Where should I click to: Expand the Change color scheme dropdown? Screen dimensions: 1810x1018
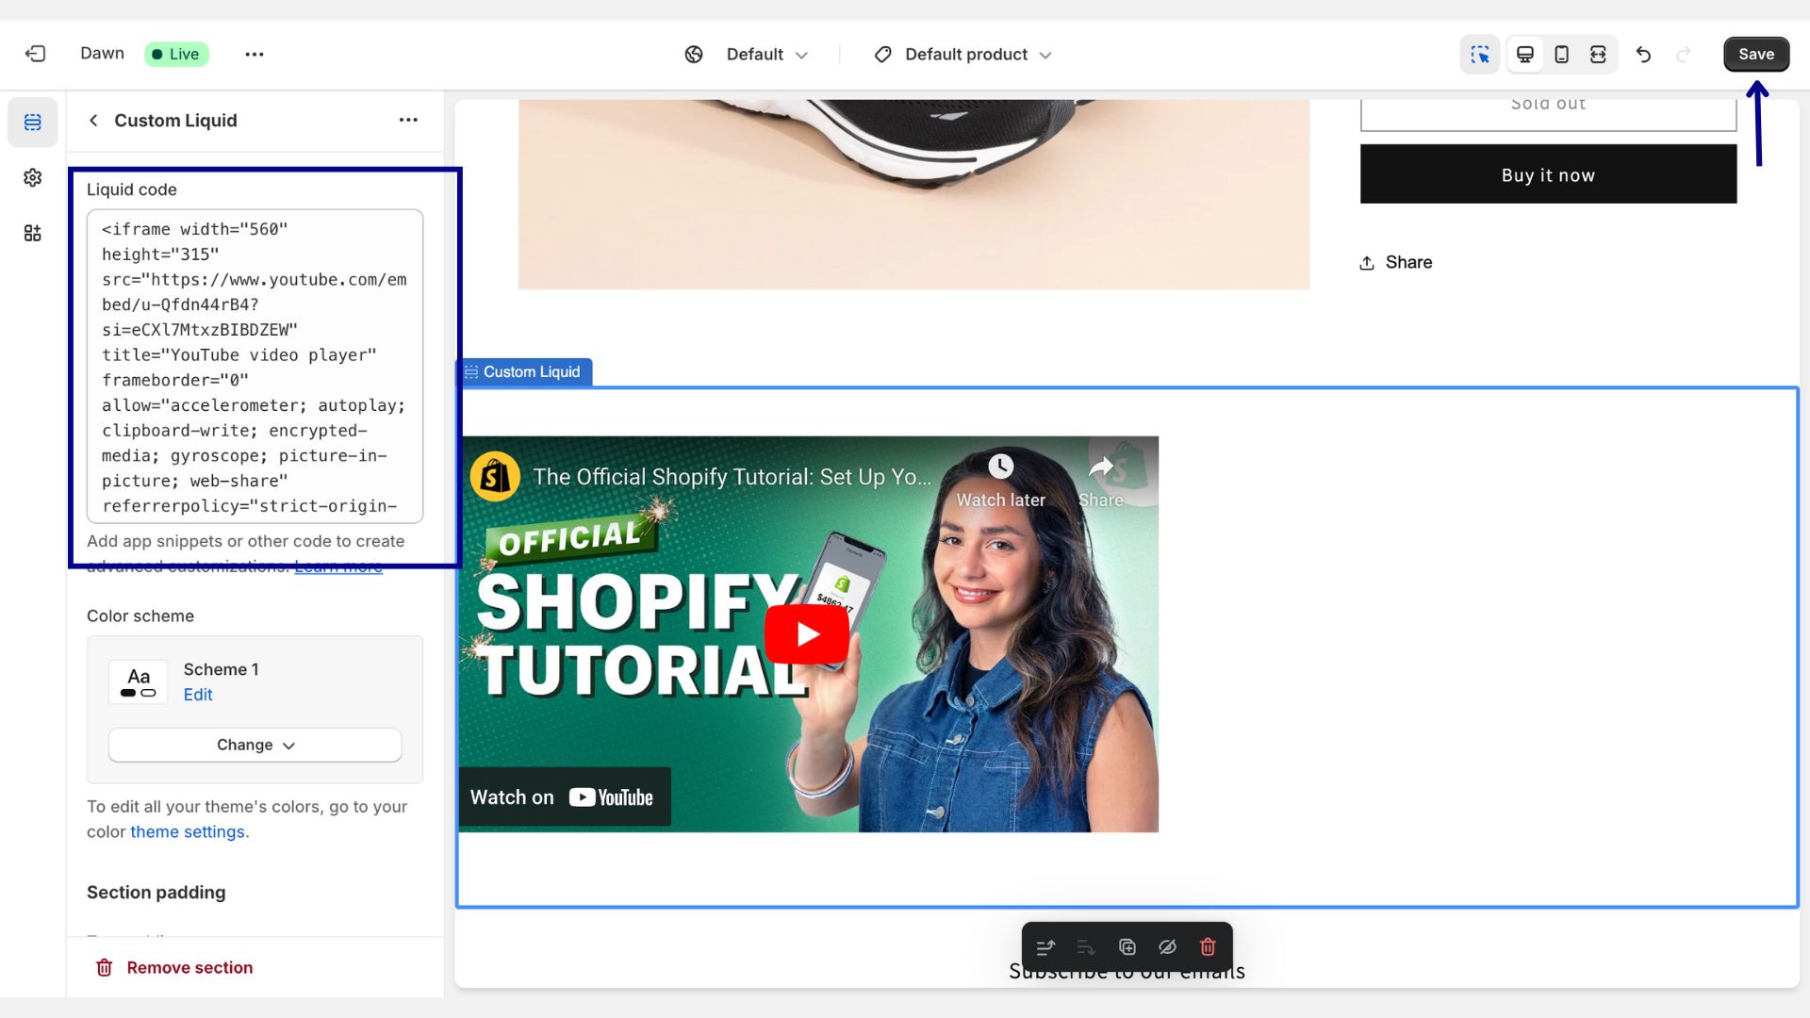(255, 745)
